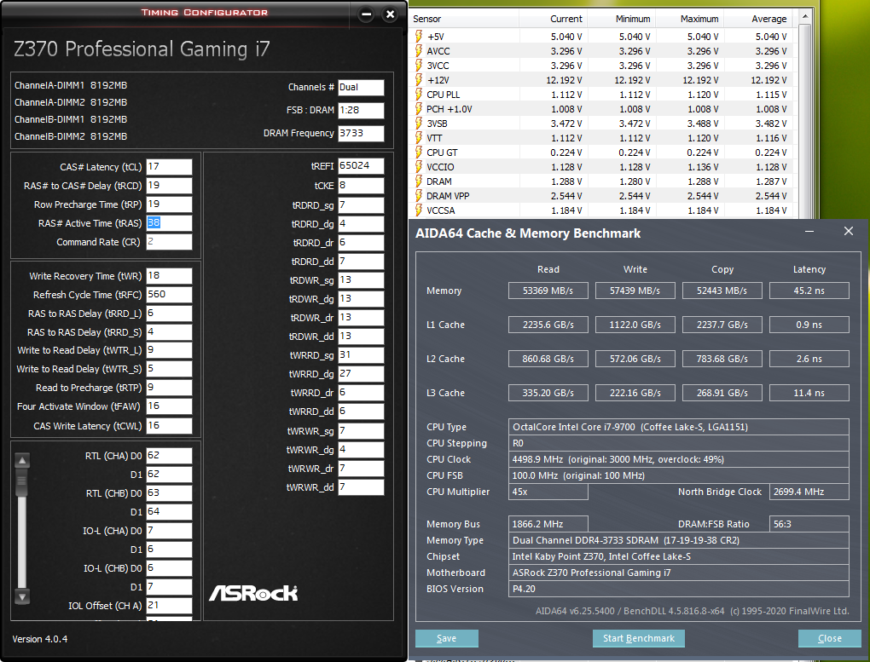Click the FSB : DRAM ratio field
This screenshot has width=870, height=662.
click(x=361, y=111)
